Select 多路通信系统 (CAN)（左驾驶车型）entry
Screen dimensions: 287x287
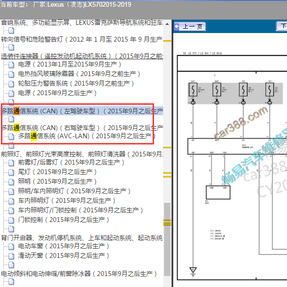82,111
